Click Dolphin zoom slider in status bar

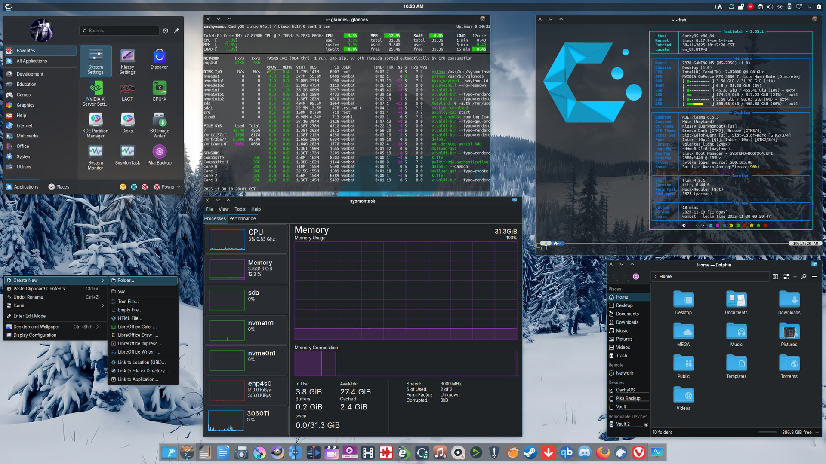(767, 433)
